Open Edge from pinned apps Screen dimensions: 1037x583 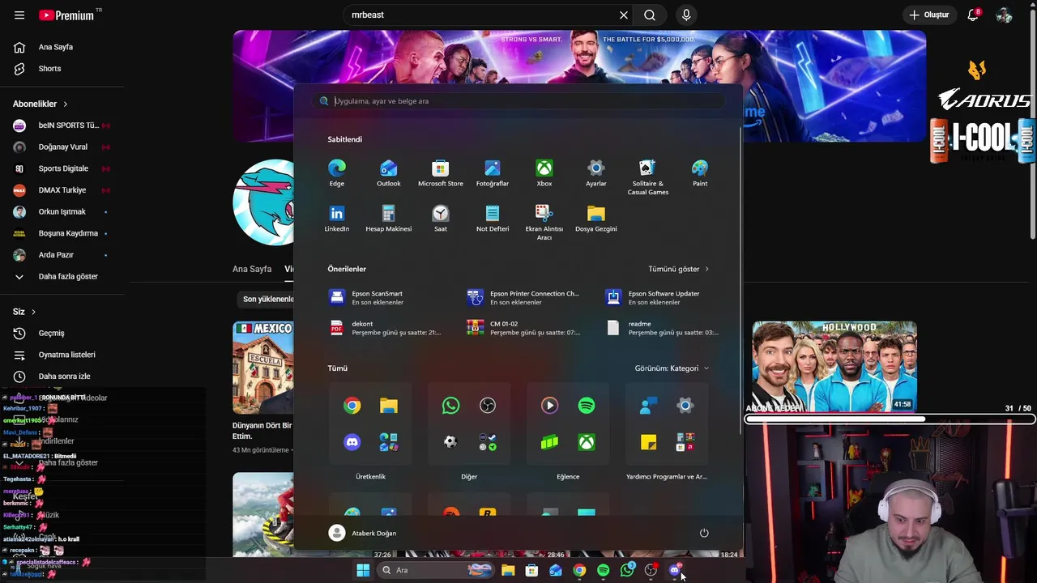point(337,173)
